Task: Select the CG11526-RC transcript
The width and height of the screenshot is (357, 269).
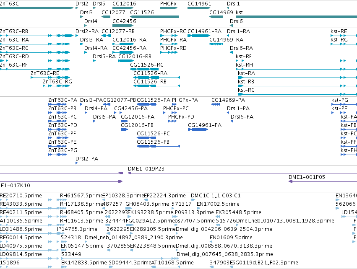Action: (147, 65)
